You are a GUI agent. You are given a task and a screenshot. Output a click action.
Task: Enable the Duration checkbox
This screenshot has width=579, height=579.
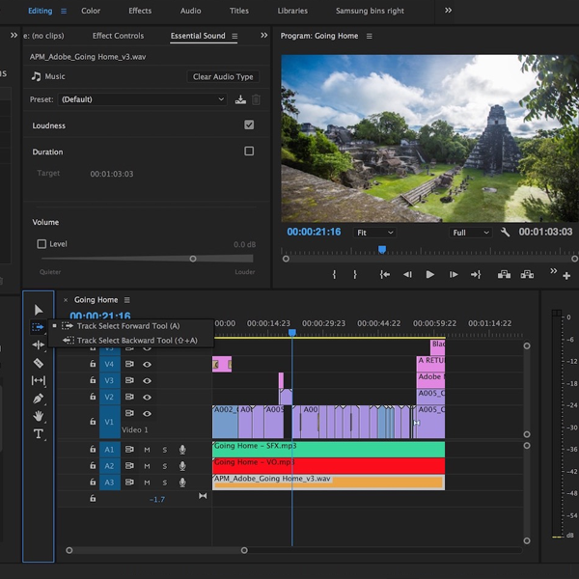pos(249,152)
